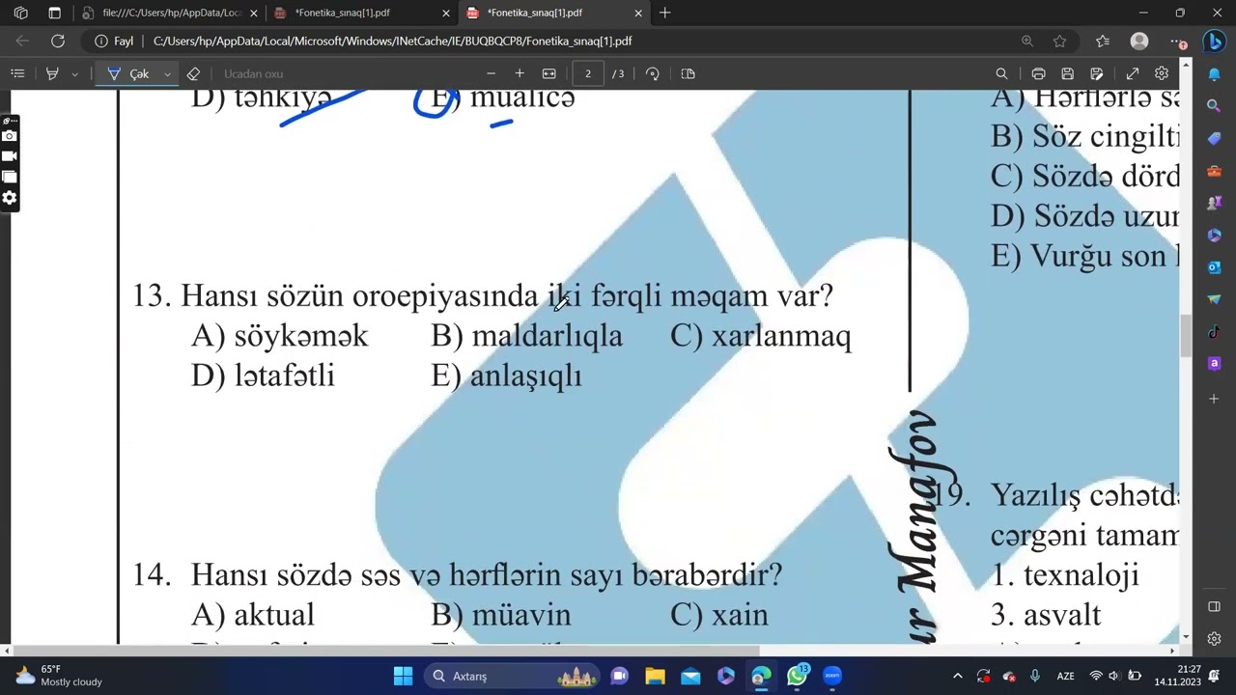1236x695 pixels.
Task: Start the Ucadan oxu read aloud
Action: coord(253,73)
